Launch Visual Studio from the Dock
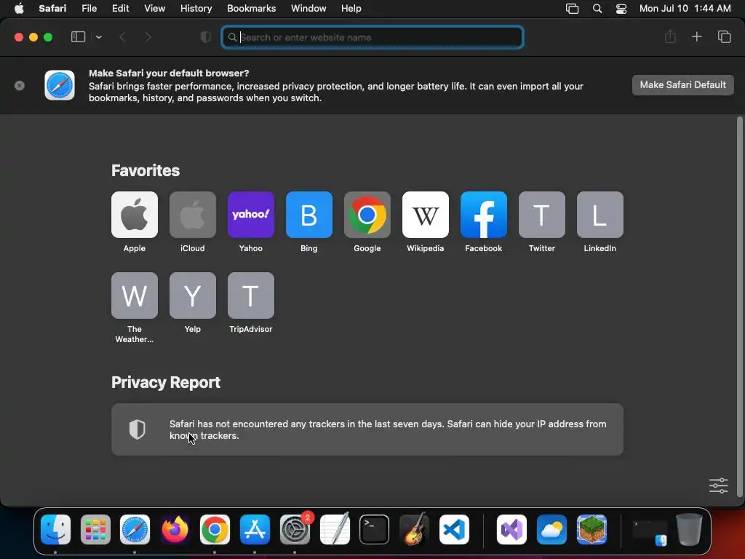The height and width of the screenshot is (559, 745). [511, 529]
